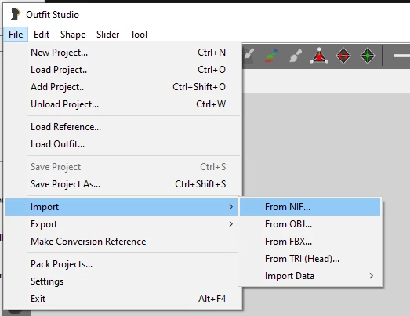Select the flip edge red-arrow diamond tool
The width and height of the screenshot is (410, 316).
[343, 56]
